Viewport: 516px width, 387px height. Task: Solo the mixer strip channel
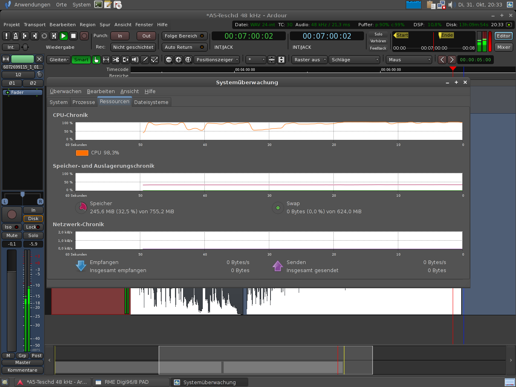tap(33, 235)
